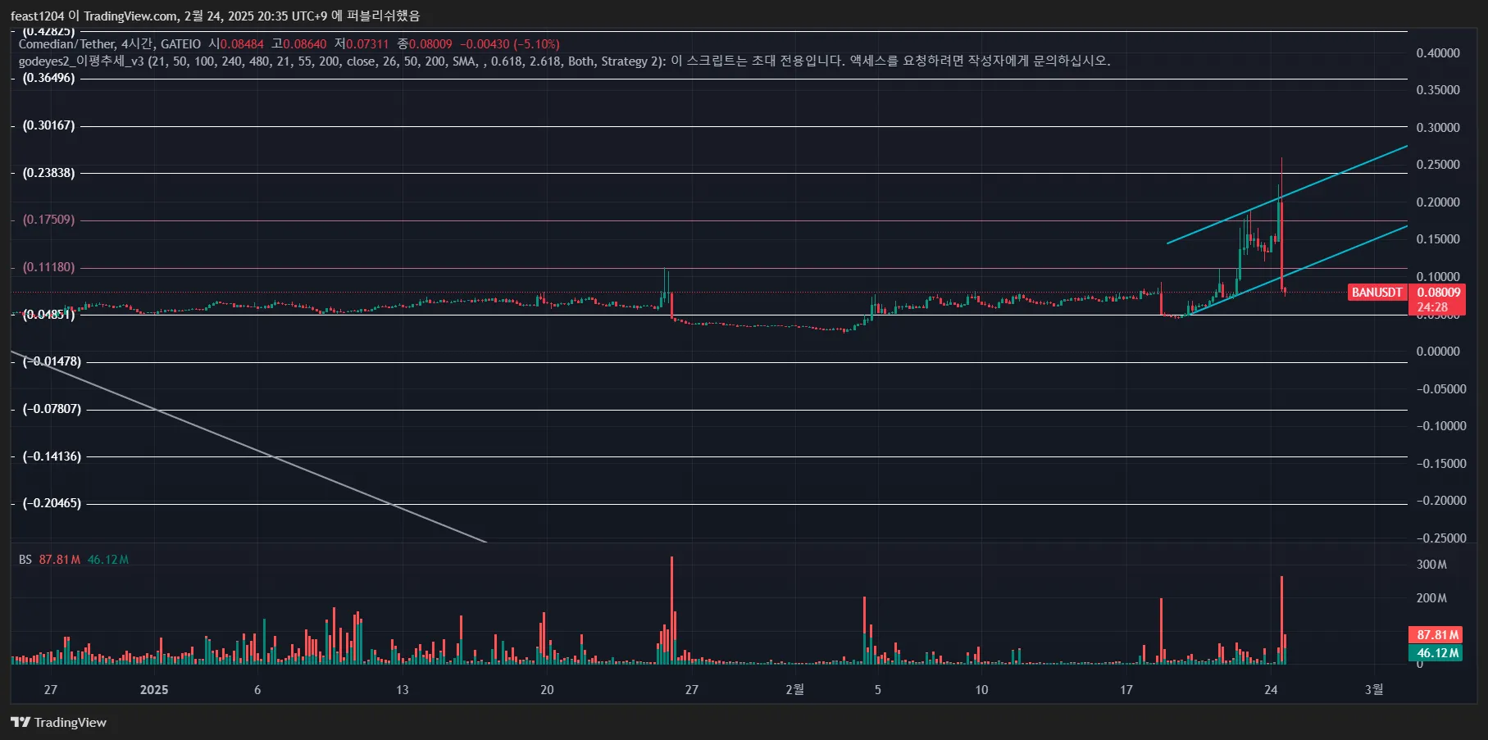Click the change value −0.00430 (−5.10%)
Screen dimensions: 1488x740
(510, 43)
